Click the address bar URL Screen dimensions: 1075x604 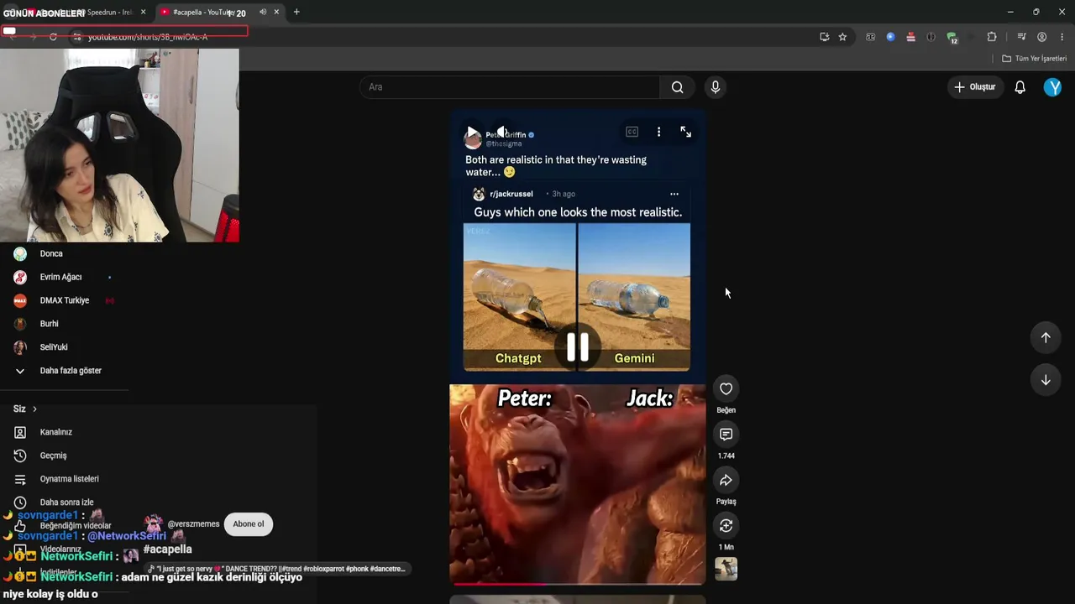(148, 37)
